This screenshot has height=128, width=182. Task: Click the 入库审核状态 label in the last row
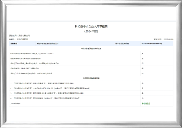pos(15,103)
